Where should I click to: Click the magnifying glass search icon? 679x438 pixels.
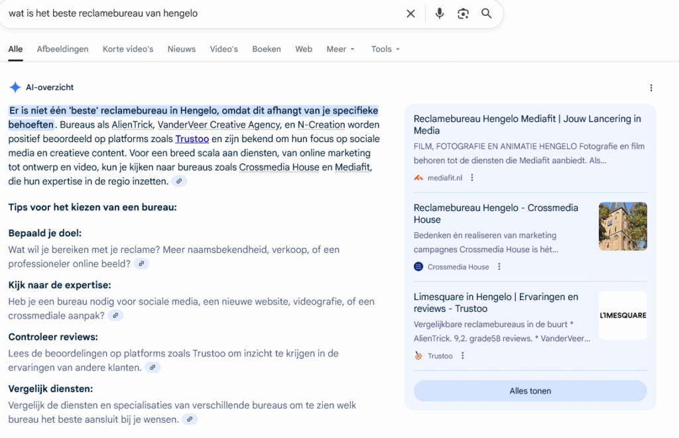tap(487, 13)
